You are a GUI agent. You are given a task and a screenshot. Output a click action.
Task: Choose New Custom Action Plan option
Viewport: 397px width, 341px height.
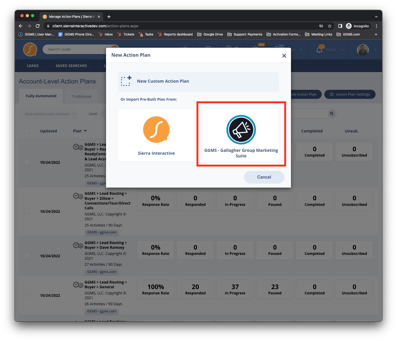(198, 82)
